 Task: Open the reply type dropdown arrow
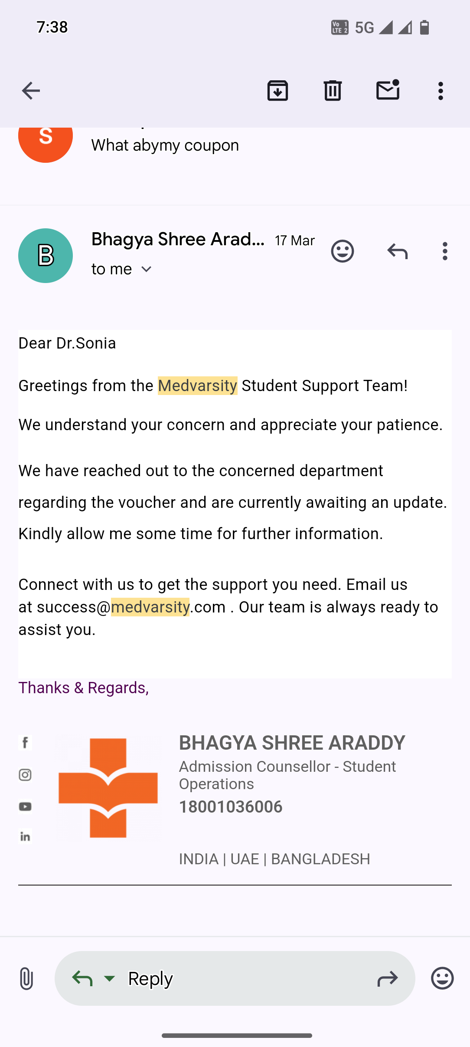[110, 978]
